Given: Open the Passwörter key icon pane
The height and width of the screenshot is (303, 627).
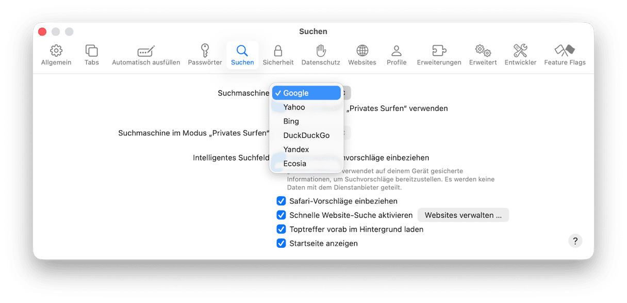Looking at the screenshot, I should 205,55.
